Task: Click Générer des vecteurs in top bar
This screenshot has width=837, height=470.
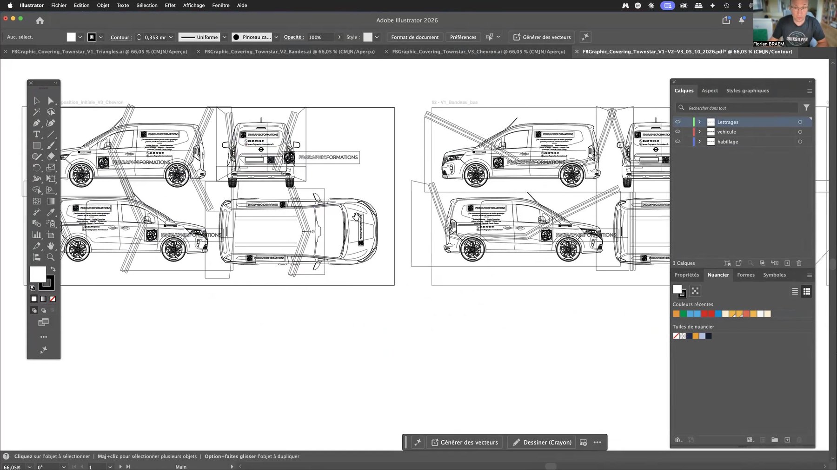Action: coord(542,37)
